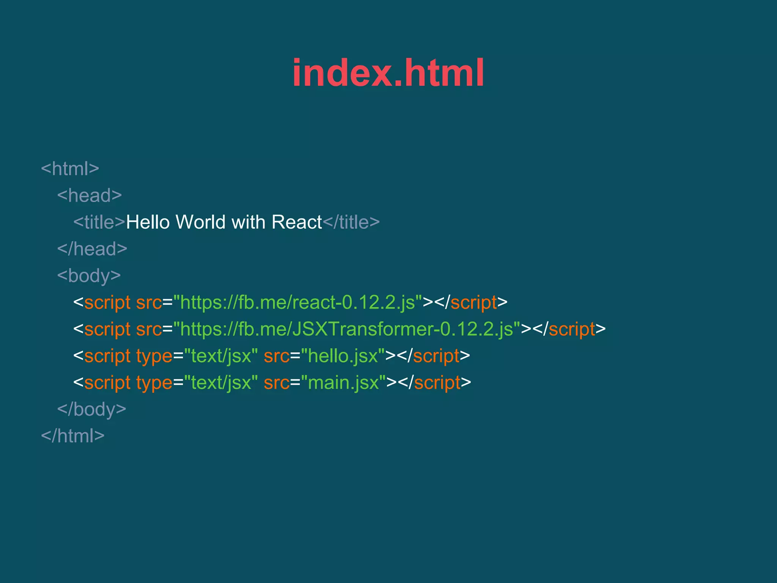777x583 pixels.
Task: Click the hello.jsx filename string
Action: click(343, 356)
